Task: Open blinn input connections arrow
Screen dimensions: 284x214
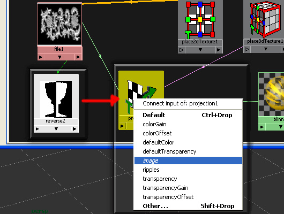Action: pyautogui.click(x=262, y=127)
